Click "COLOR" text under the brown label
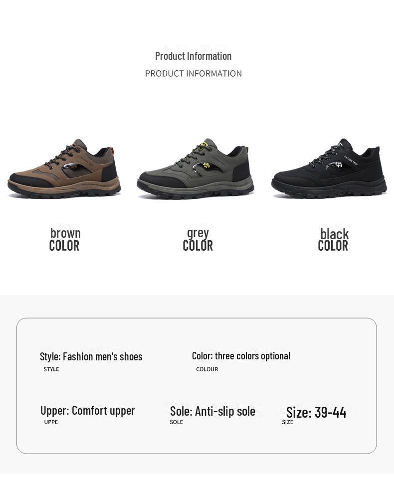Image resolution: width=394 pixels, height=479 pixels. [x=64, y=246]
